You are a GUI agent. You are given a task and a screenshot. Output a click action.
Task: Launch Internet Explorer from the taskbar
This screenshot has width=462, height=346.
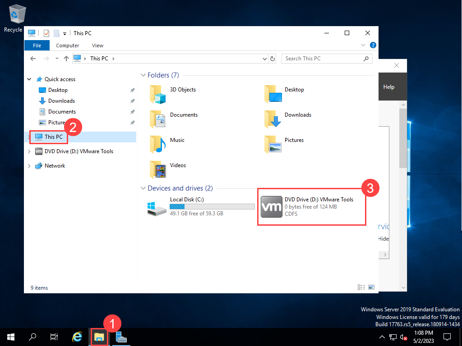point(77,337)
